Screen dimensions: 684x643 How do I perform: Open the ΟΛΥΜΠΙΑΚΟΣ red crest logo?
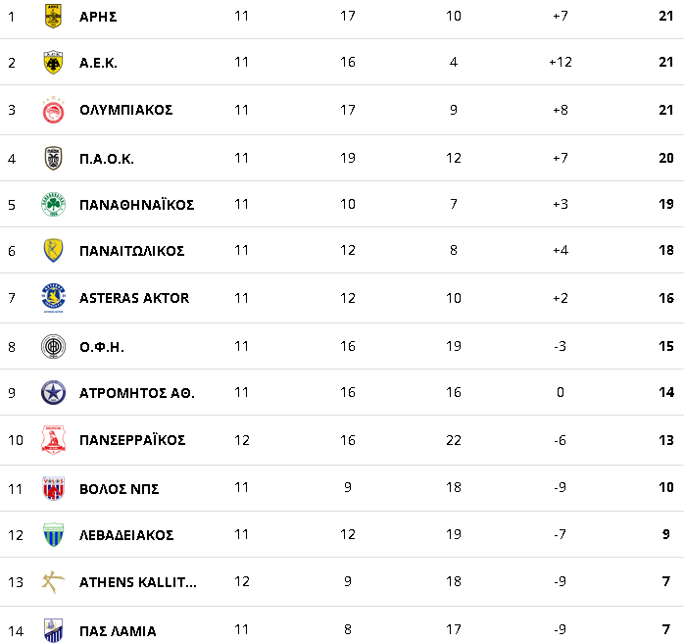point(53,110)
